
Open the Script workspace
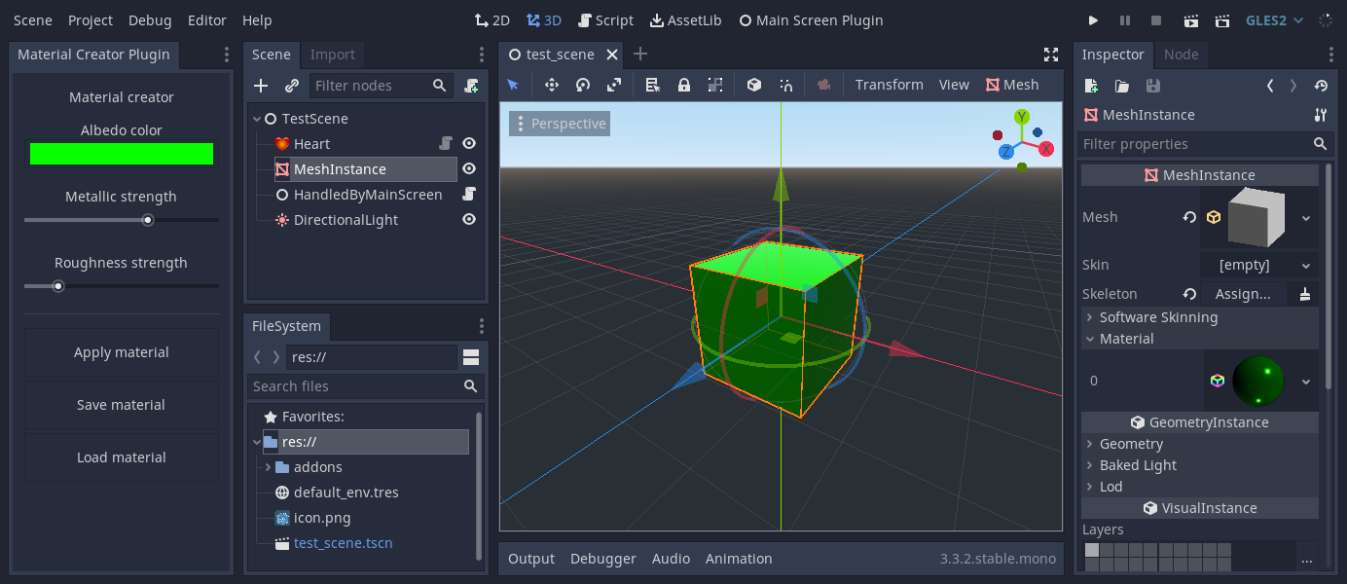tap(605, 19)
